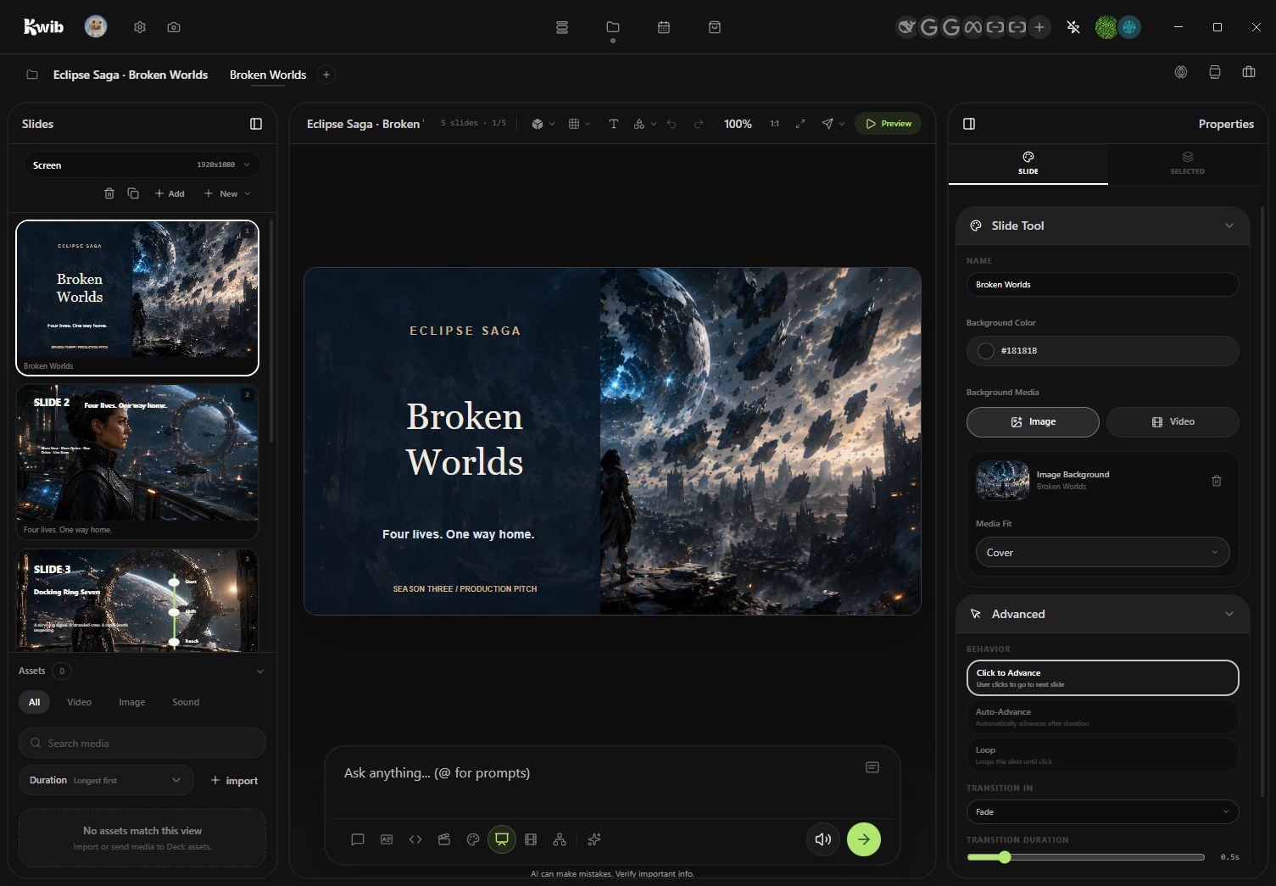Image resolution: width=1276 pixels, height=886 pixels.
Task: Click the speaker audio button in prompt bar
Action: pyautogui.click(x=823, y=839)
